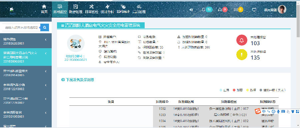Click the Sogou input method S icon
Screen dimensions: 300x128
[258, 111]
